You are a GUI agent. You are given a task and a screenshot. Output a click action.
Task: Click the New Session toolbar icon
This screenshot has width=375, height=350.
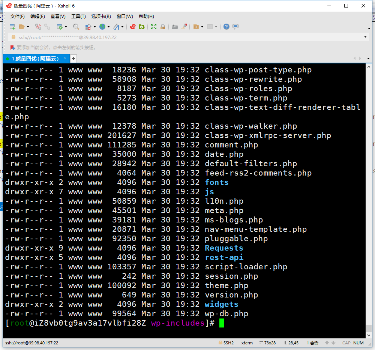tap(12, 27)
